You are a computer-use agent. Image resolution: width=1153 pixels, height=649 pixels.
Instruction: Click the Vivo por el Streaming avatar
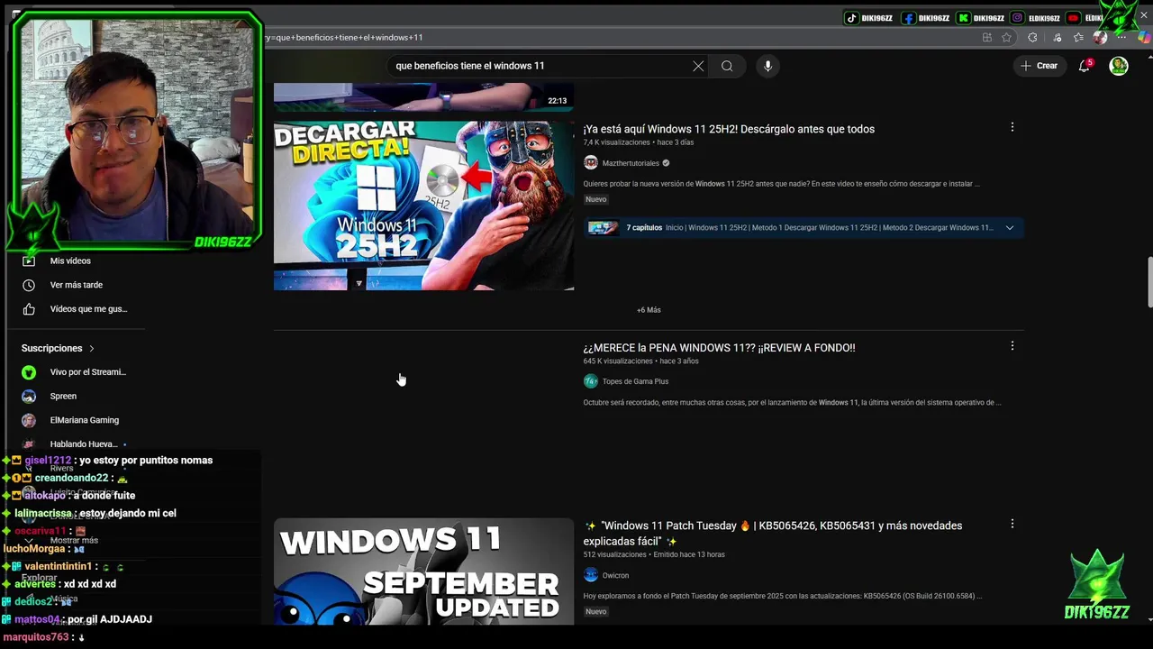pyautogui.click(x=29, y=372)
